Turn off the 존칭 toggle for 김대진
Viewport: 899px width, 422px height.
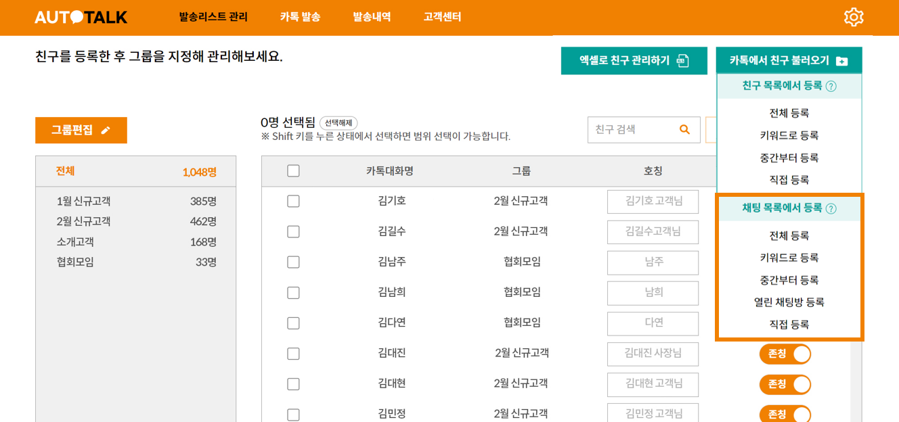pyautogui.click(x=785, y=354)
